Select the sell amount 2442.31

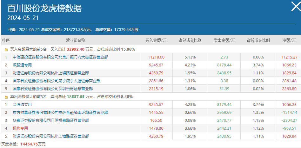pos(224,128)
